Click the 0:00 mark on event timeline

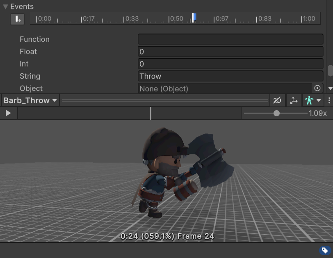[x=43, y=19]
